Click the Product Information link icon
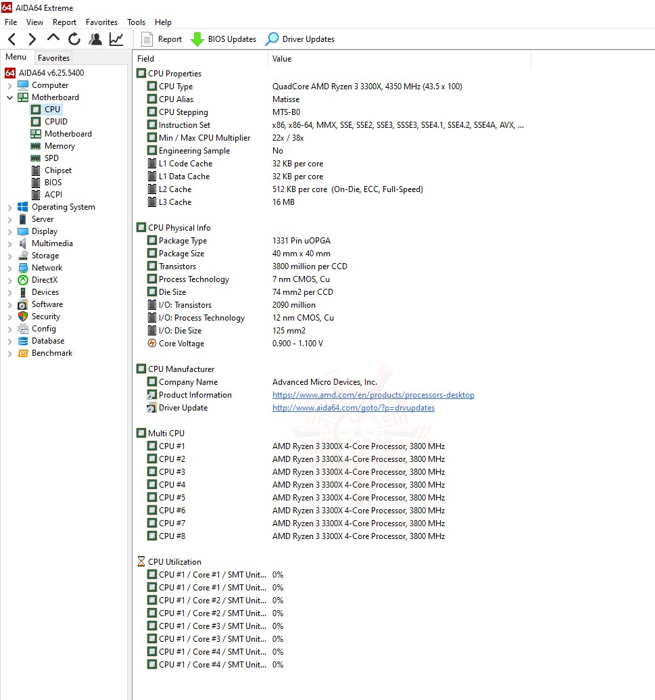Screen dimensions: 655x700 (152, 395)
